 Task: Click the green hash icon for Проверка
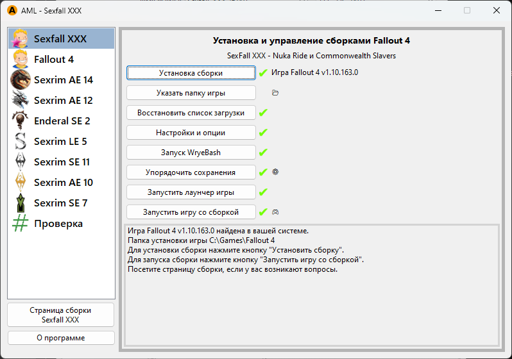[21, 224]
